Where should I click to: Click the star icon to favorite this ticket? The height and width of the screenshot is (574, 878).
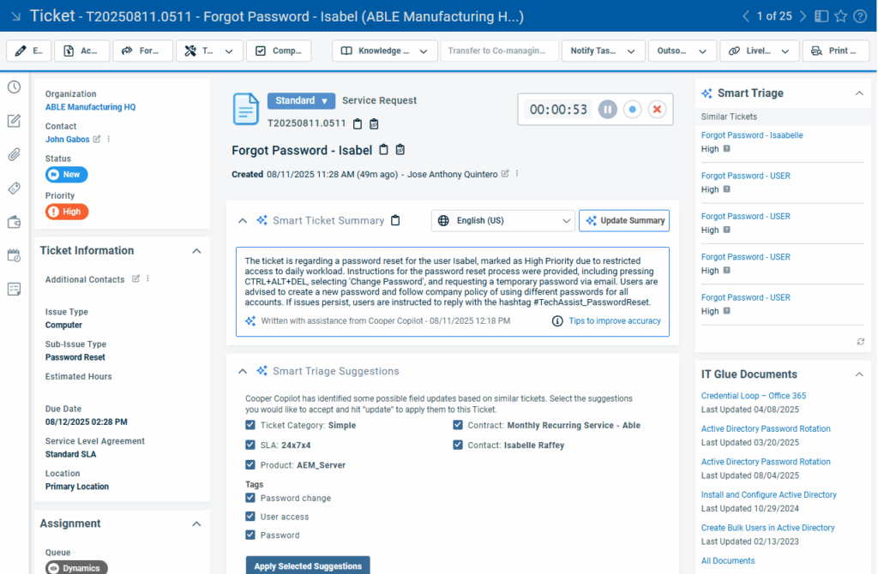point(840,15)
